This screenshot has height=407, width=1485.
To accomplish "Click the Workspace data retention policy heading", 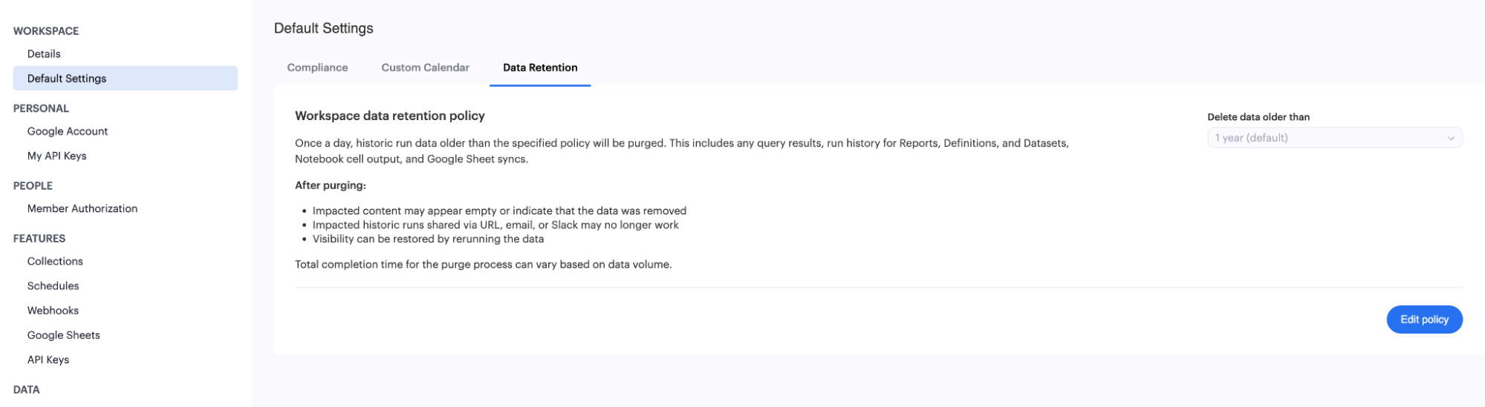I will pos(389,116).
